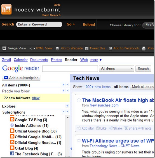This screenshot has width=155, height=158.
Task: Open Calendar from the top bar
Action: click(x=21, y=60)
